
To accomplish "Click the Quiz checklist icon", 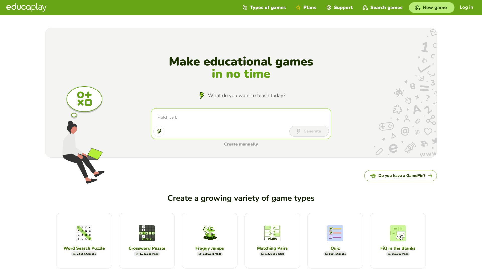I will click(335, 233).
